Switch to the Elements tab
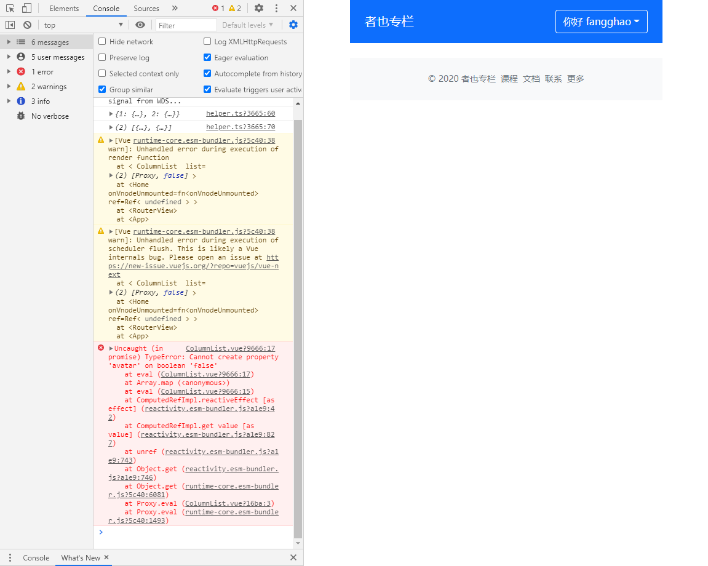 click(64, 9)
